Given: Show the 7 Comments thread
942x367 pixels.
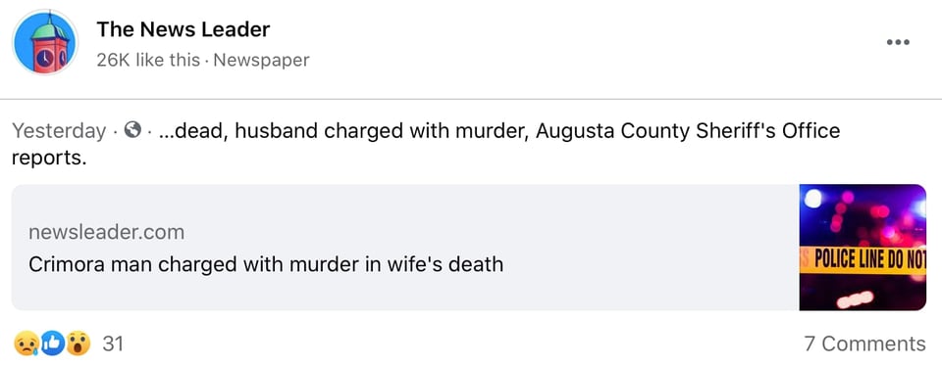Looking at the screenshot, I should (865, 344).
